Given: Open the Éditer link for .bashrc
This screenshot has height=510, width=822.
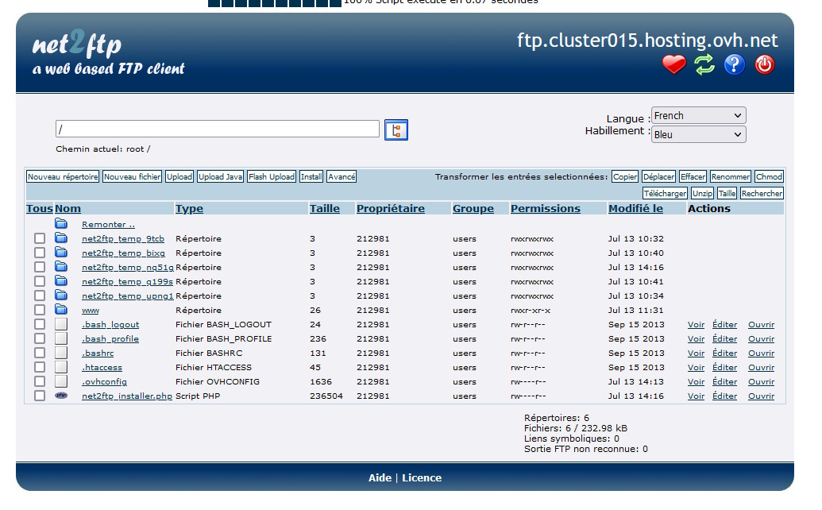Looking at the screenshot, I should click(x=724, y=354).
